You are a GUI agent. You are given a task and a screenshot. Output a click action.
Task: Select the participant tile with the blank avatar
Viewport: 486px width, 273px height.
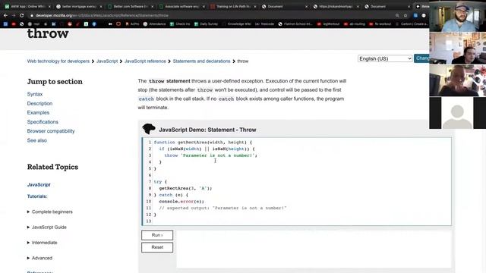click(457, 113)
